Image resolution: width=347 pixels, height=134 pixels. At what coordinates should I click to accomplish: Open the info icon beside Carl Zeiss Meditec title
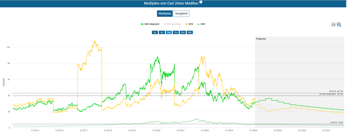[x=201, y=2]
